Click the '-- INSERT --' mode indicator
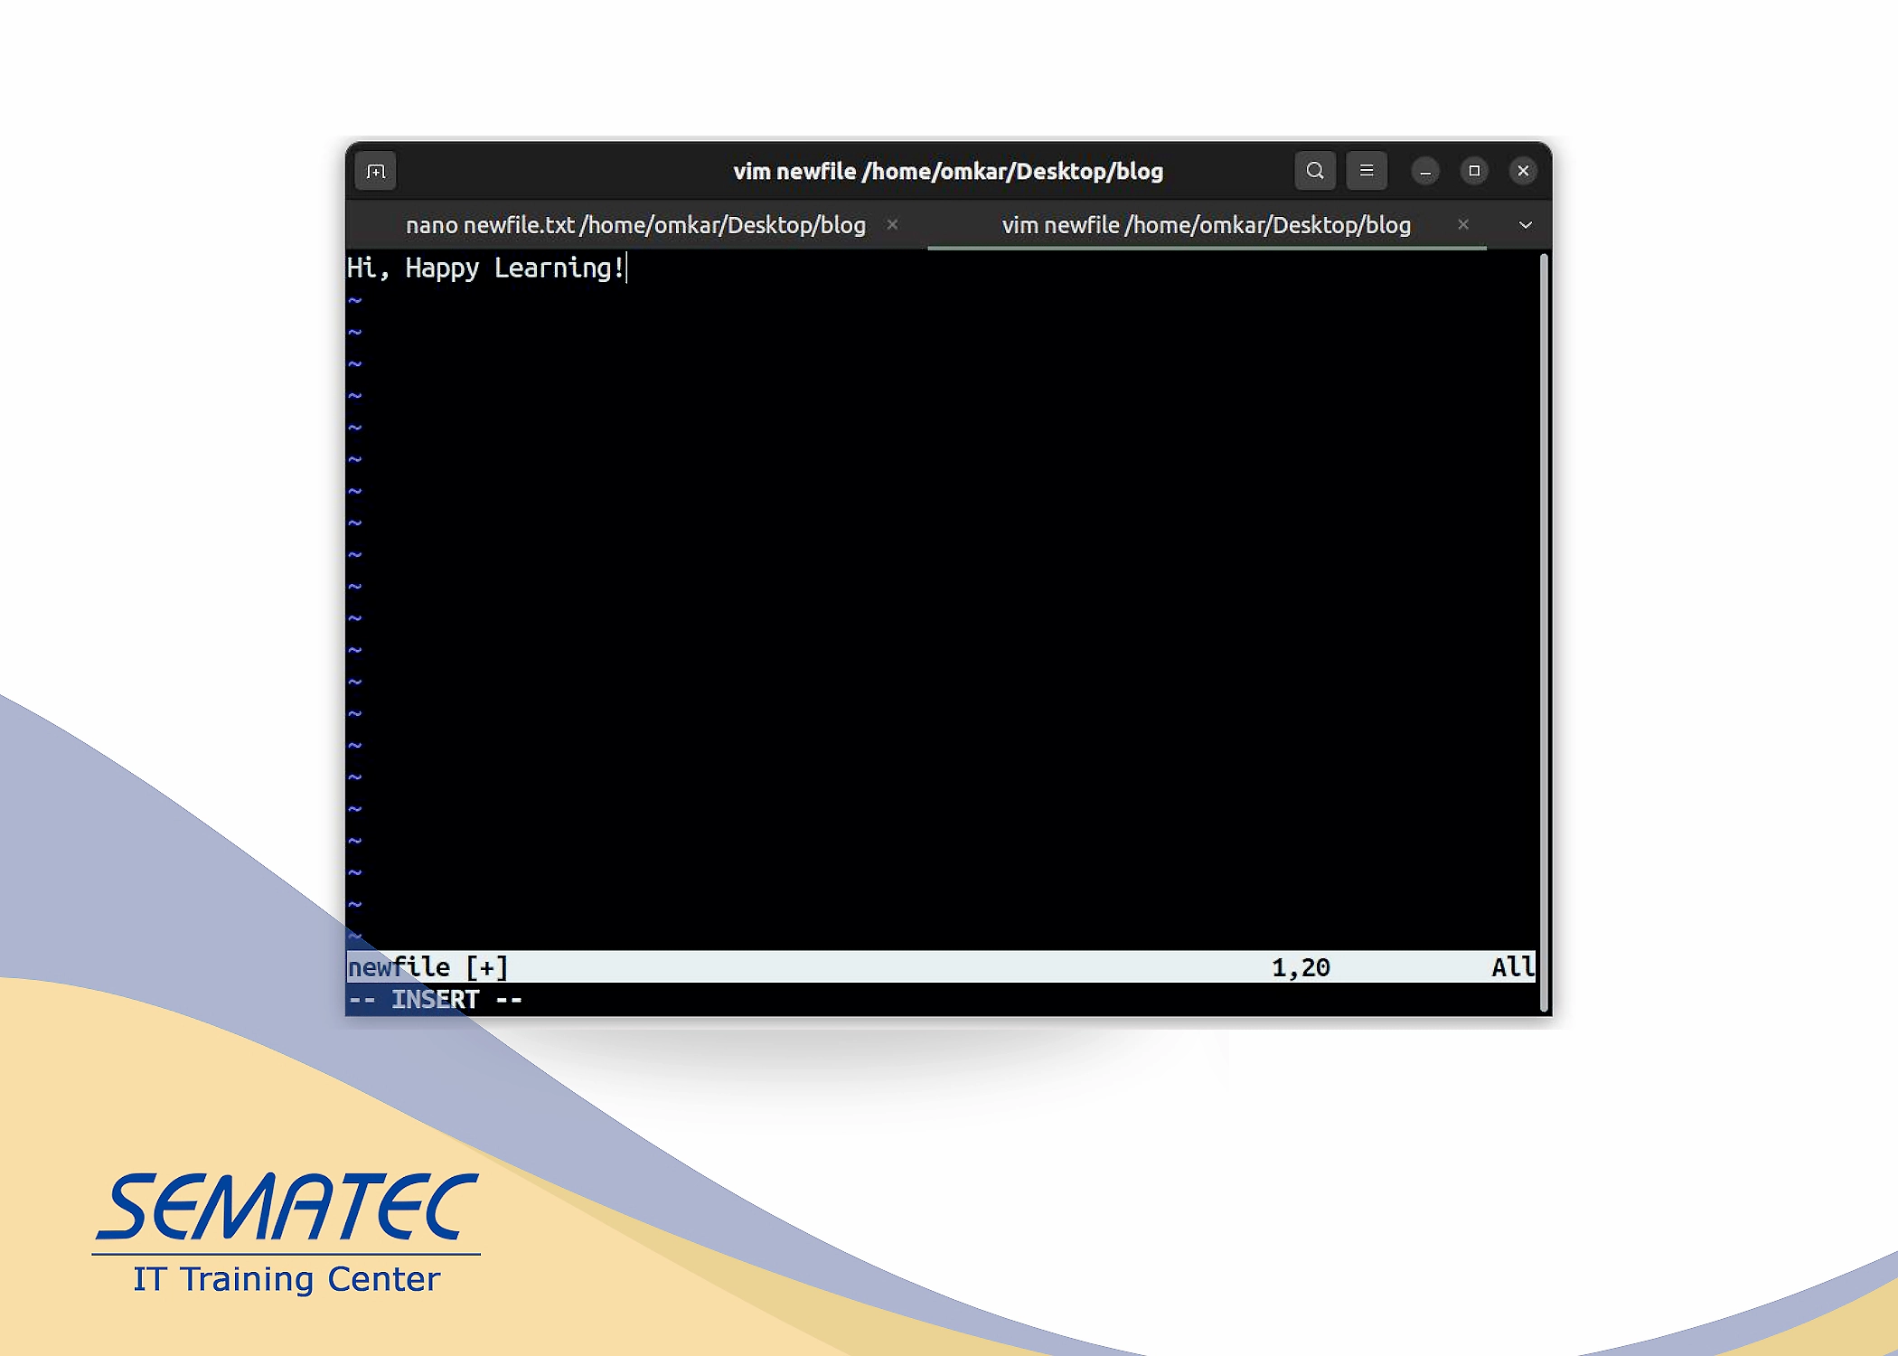 point(435,1000)
